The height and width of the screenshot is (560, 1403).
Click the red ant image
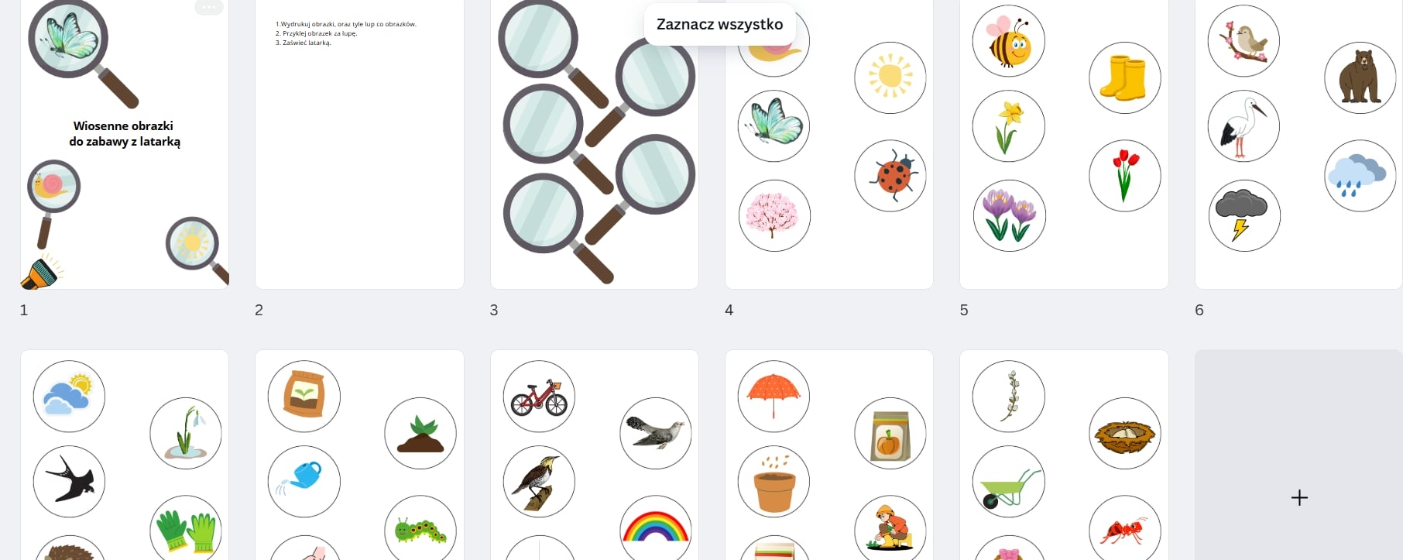point(1123,531)
